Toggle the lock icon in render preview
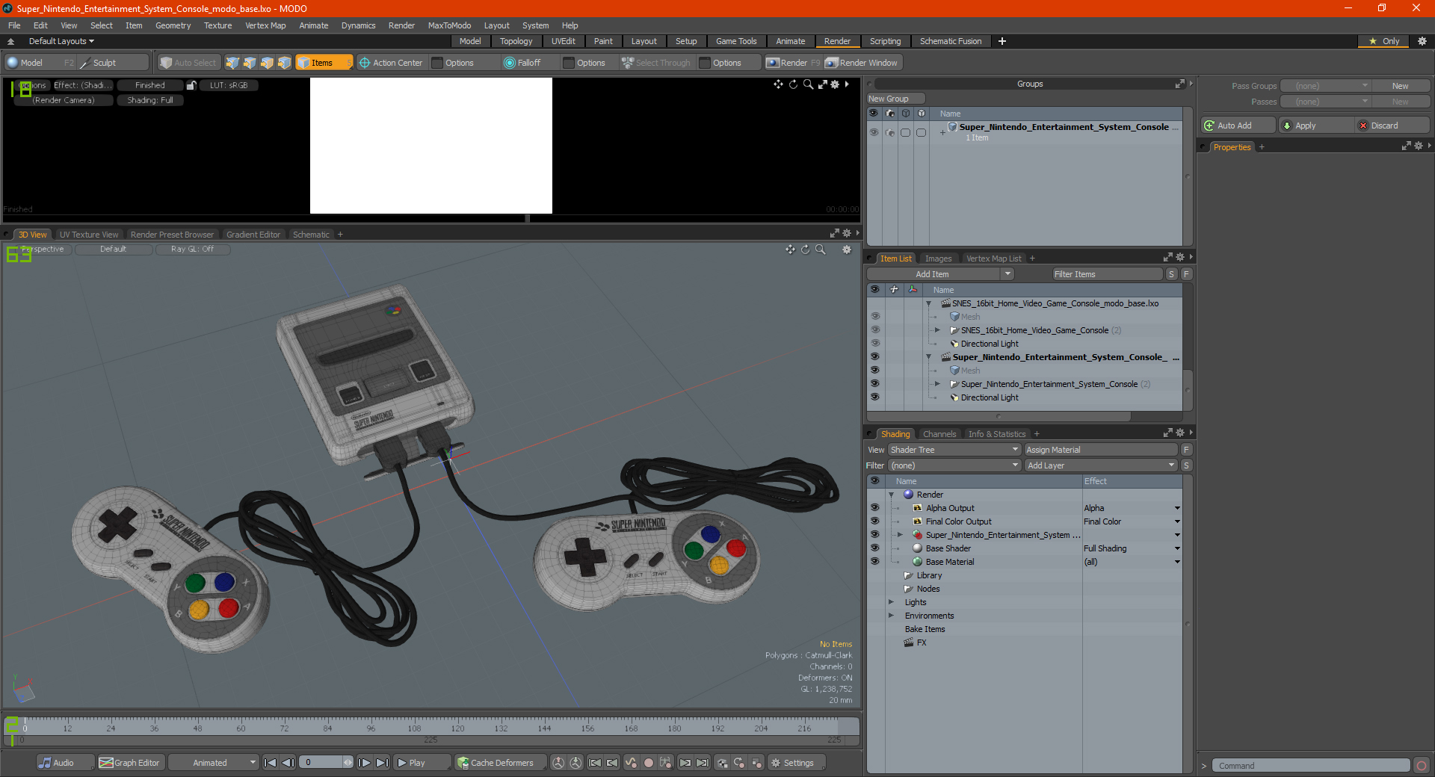Screen dimensions: 1435x777 (191, 85)
